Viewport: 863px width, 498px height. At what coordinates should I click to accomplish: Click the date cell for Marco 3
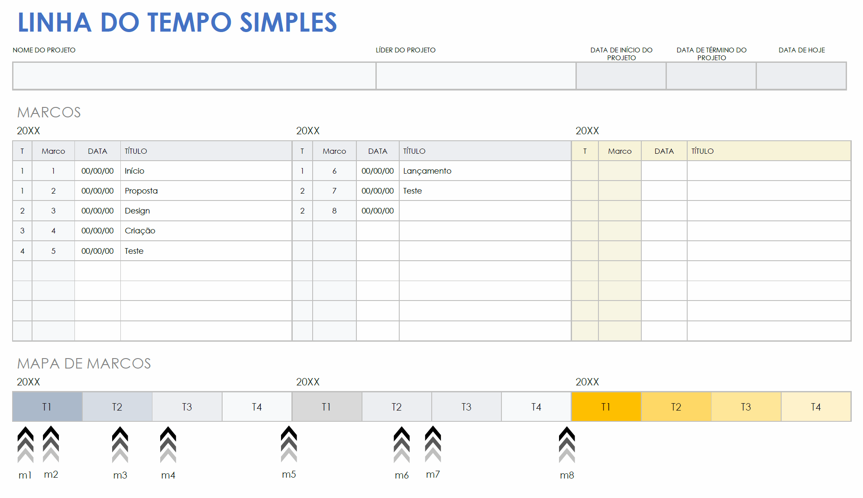pyautogui.click(x=97, y=211)
